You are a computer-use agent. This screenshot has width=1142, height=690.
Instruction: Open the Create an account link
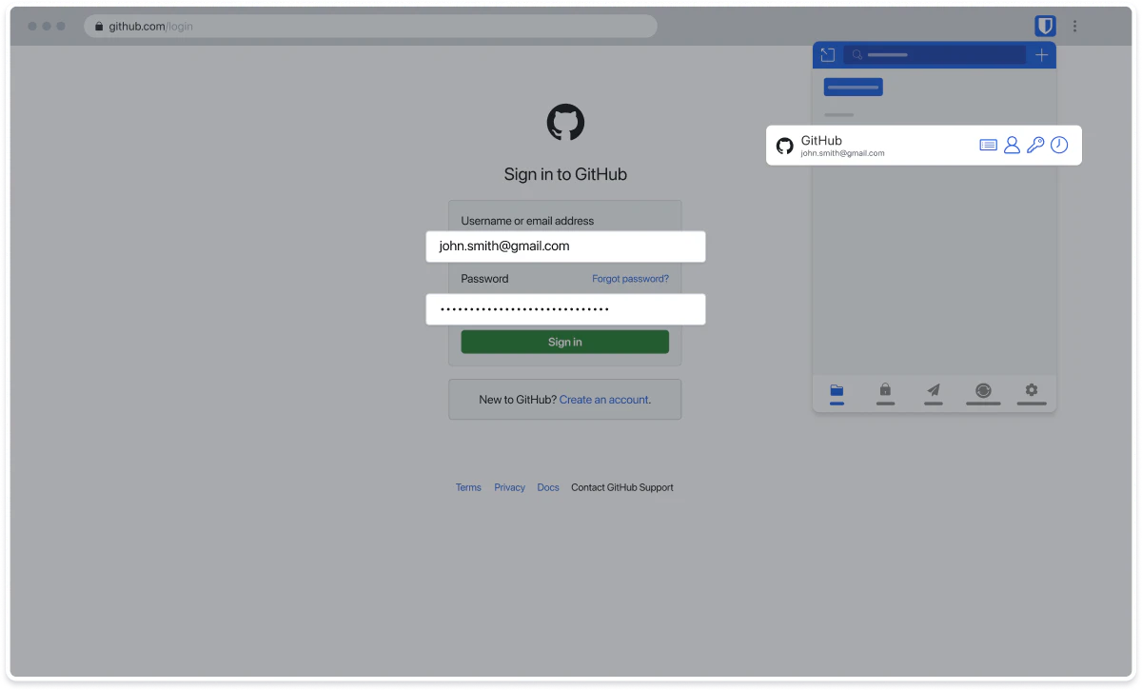(x=603, y=400)
